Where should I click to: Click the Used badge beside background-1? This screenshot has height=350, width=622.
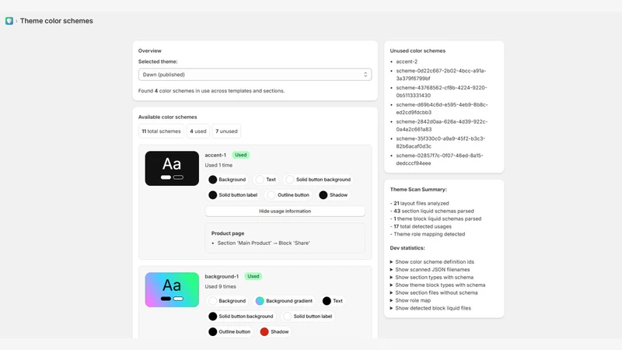[253, 276]
